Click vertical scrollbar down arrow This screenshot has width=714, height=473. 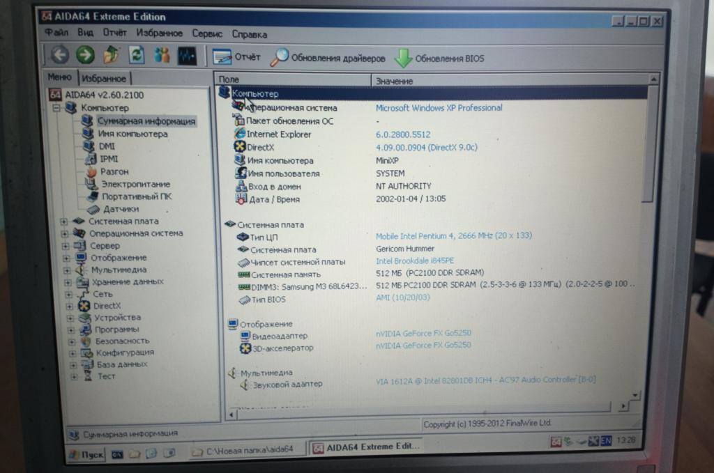tap(635, 395)
